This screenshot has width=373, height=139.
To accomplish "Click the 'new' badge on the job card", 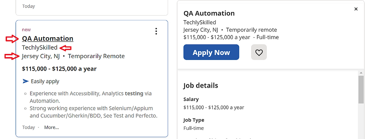I will click(x=26, y=30).
